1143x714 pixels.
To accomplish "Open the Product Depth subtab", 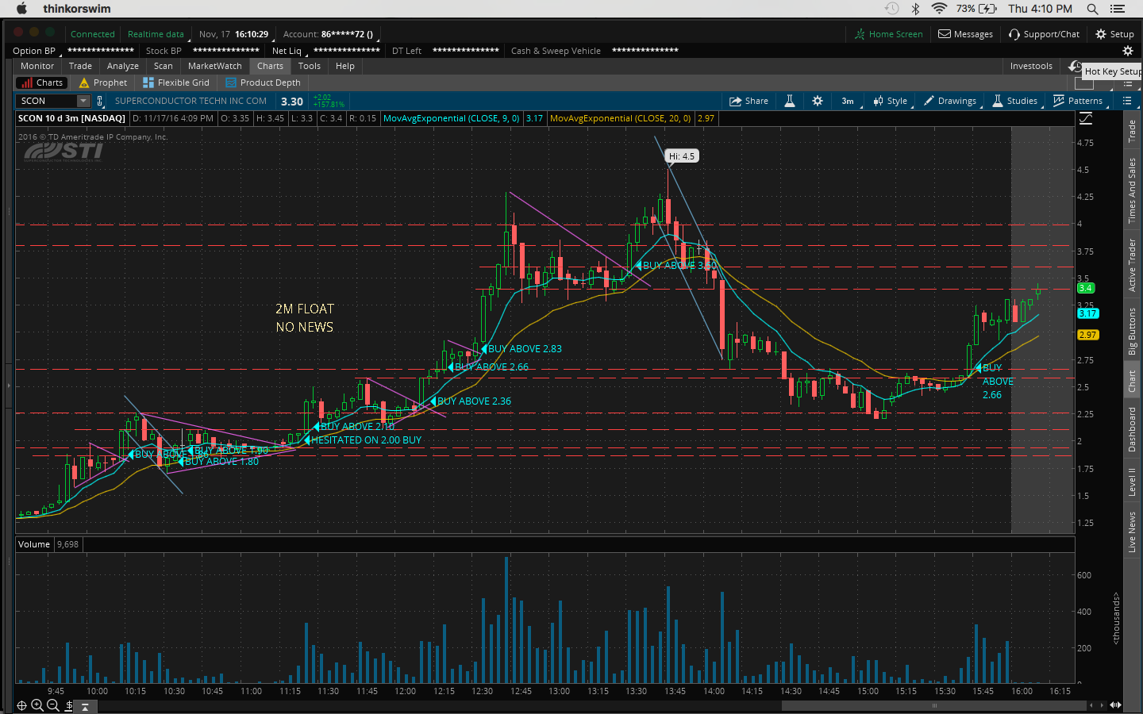I will (x=263, y=83).
